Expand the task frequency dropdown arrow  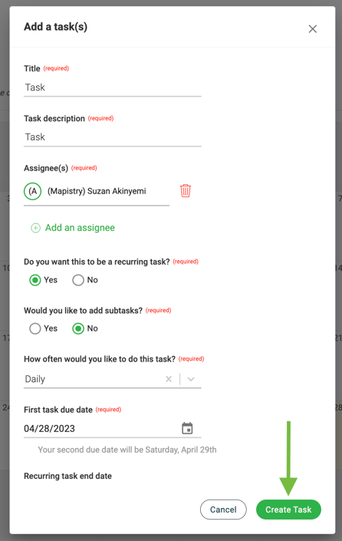coord(191,379)
